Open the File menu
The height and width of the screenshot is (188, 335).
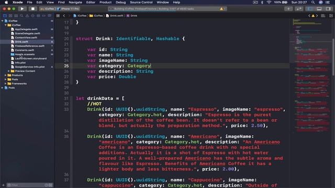pyautogui.click(x=29, y=2)
